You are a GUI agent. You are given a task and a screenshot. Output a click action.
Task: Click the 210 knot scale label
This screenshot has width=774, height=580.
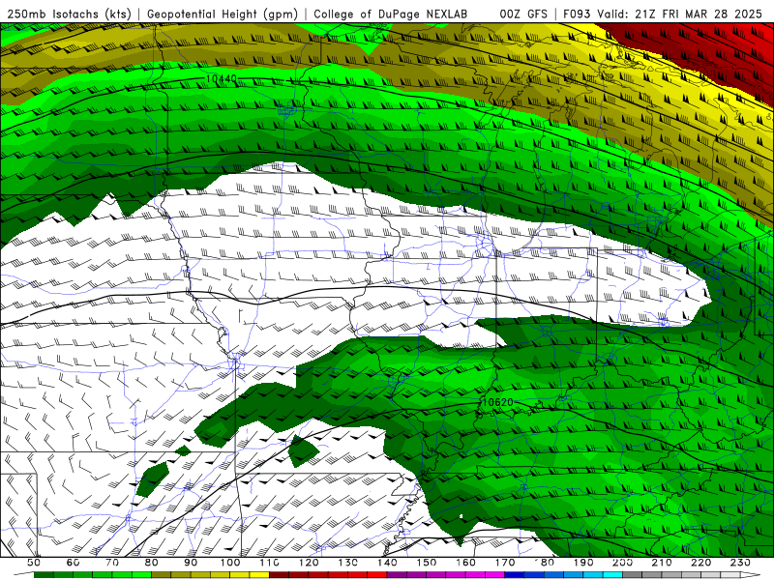(x=662, y=563)
